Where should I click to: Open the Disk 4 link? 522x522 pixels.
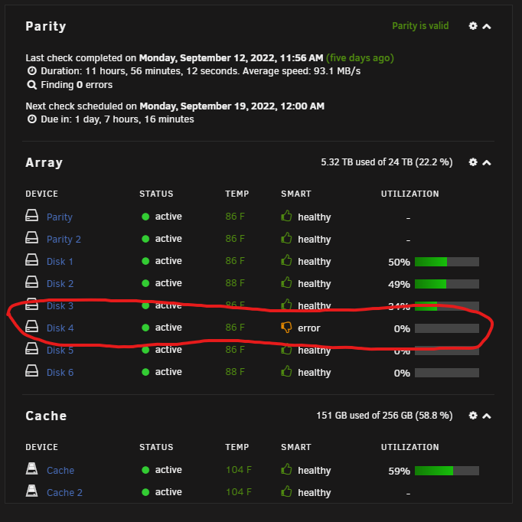click(60, 328)
